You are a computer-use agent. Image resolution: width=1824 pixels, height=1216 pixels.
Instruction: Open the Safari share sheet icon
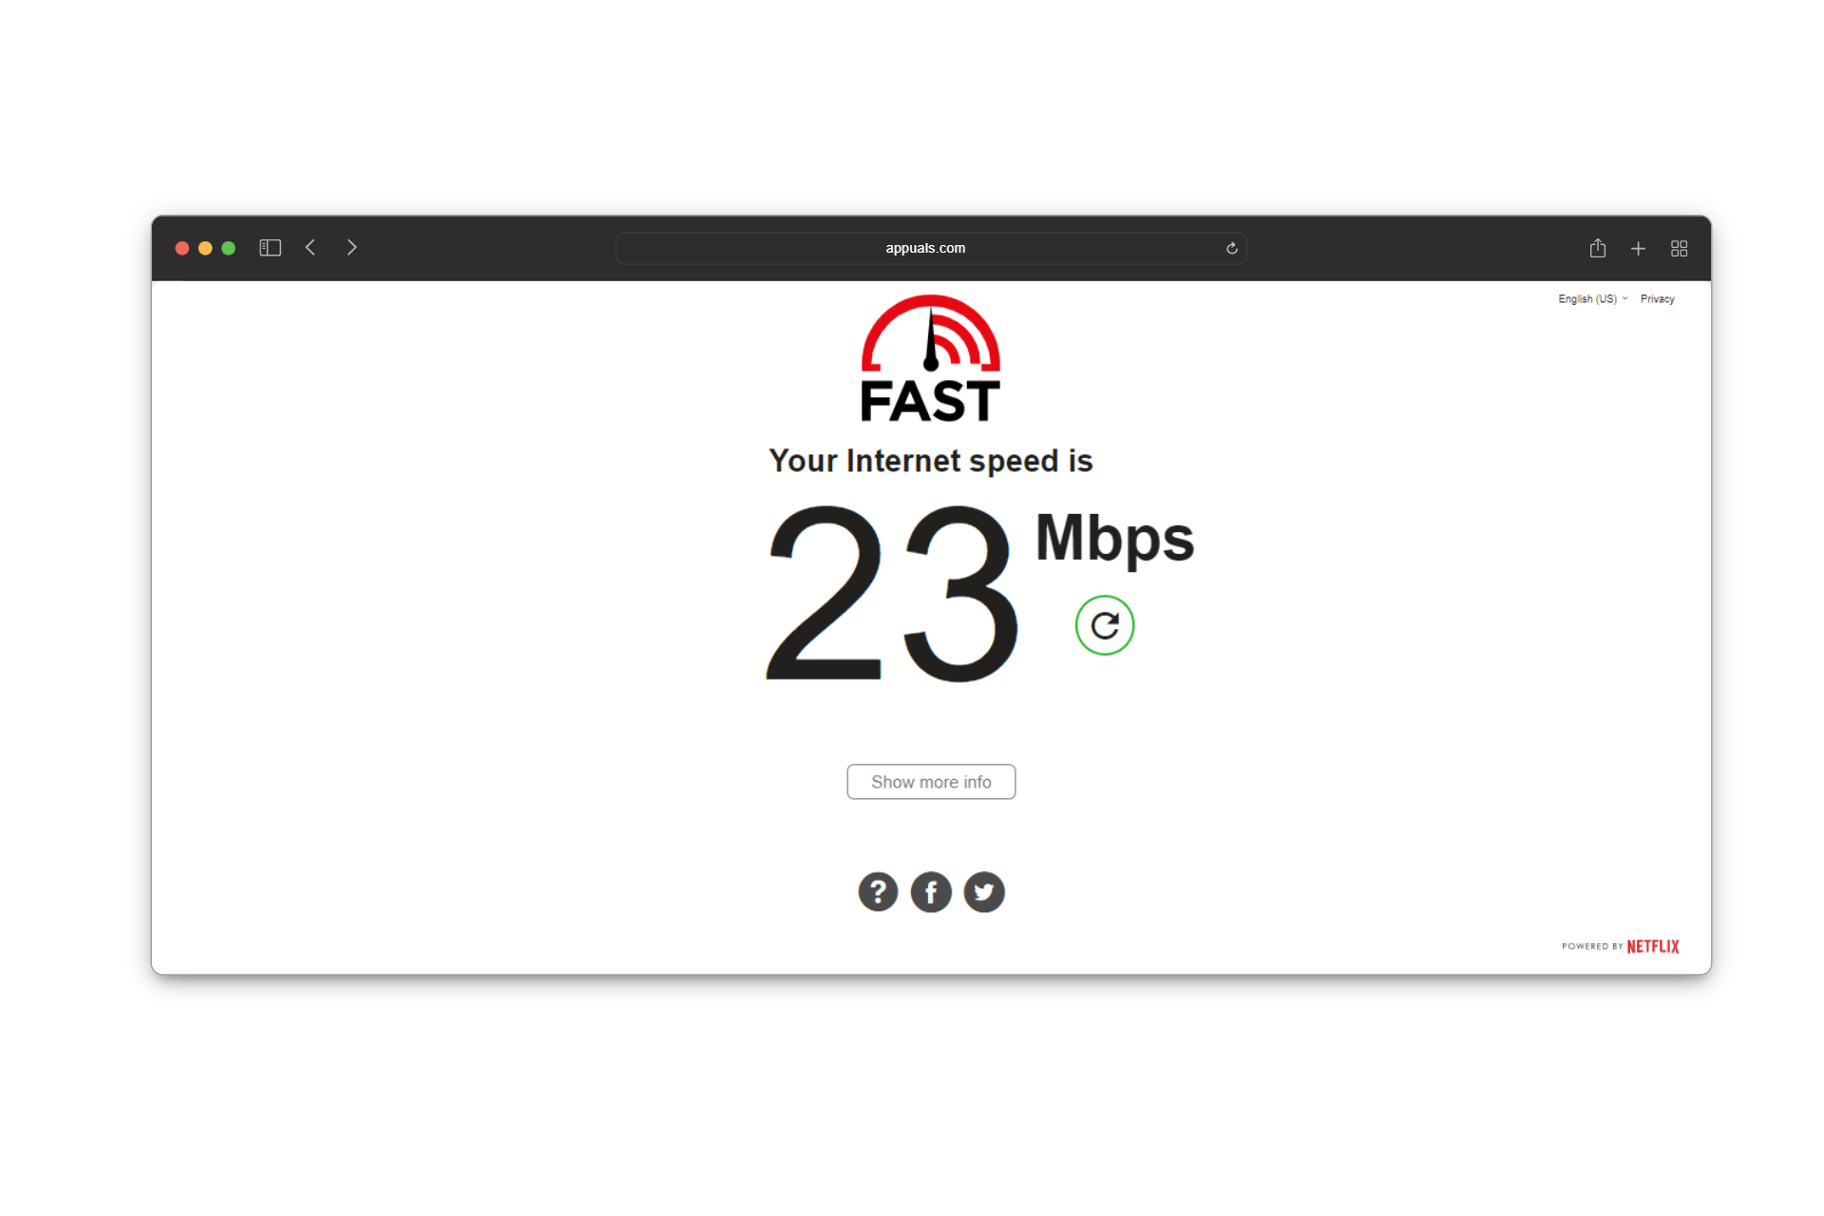[1598, 248]
